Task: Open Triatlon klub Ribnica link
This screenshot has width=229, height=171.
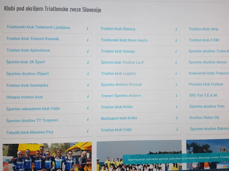Action: [118, 29]
